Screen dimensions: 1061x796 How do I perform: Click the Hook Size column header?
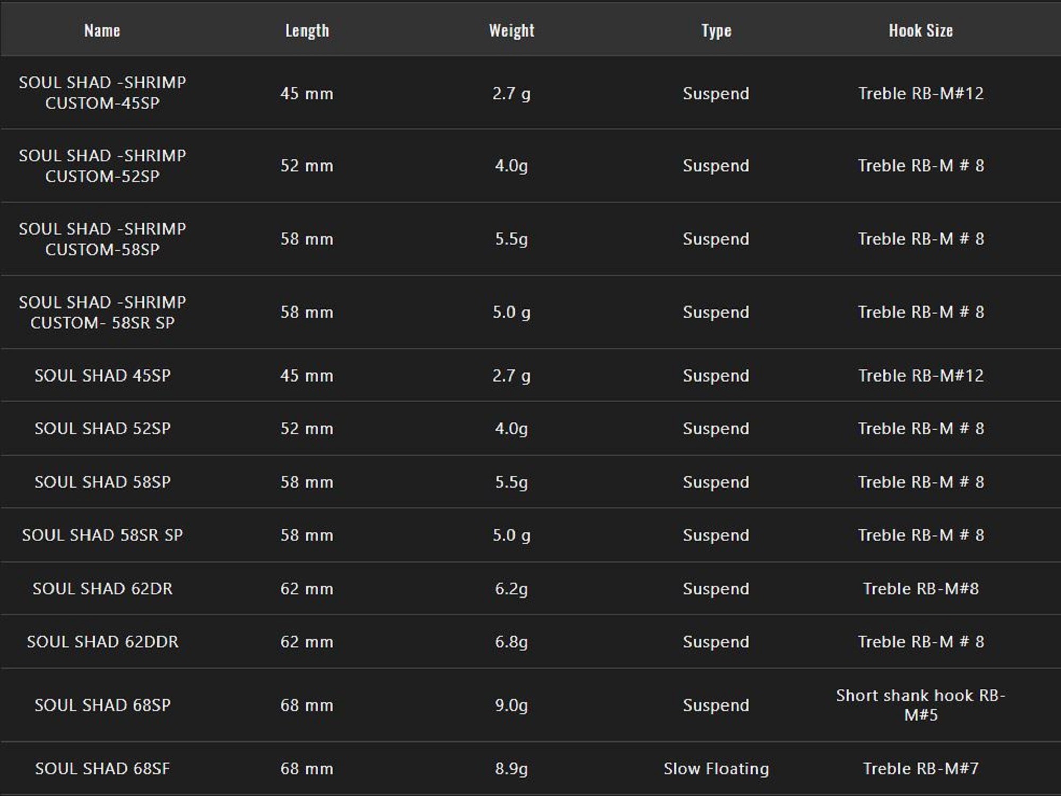click(x=920, y=31)
